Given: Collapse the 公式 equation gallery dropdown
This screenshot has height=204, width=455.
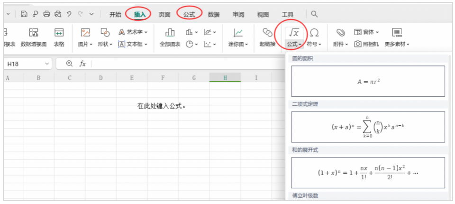Looking at the screenshot, I should tap(294, 44).
